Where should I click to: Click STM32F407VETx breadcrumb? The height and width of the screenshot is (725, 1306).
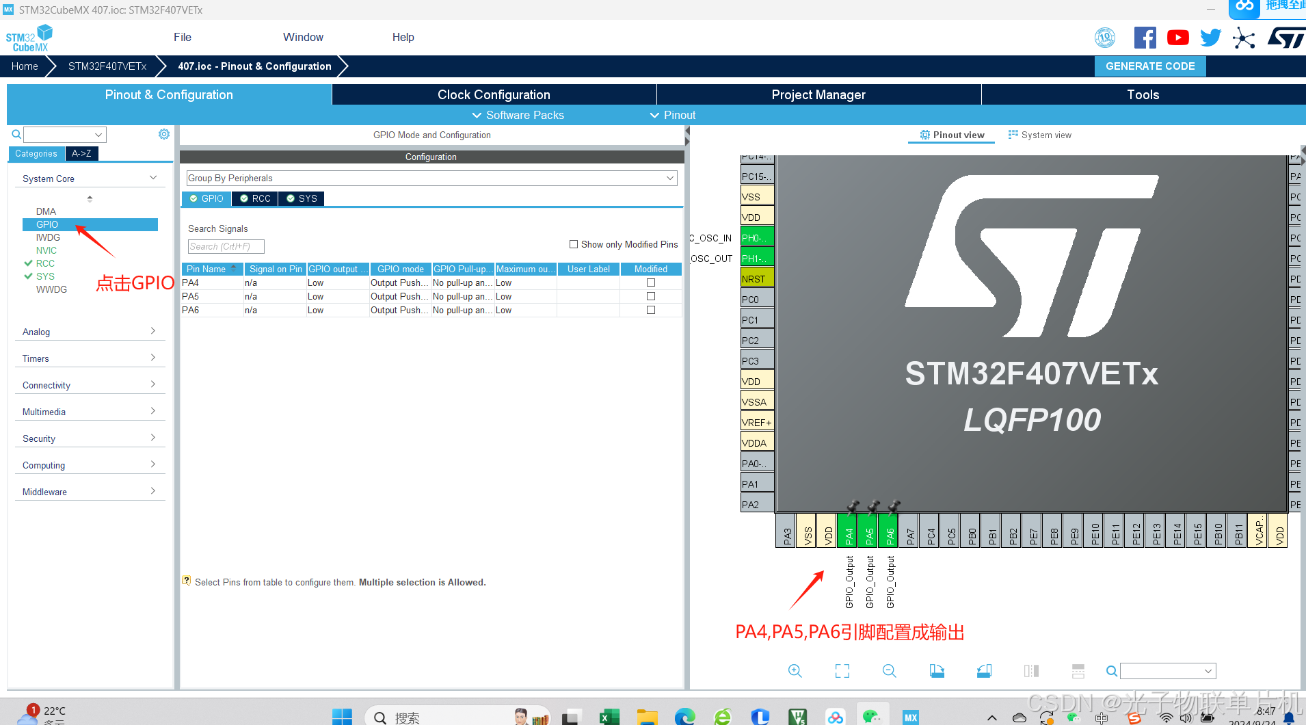[107, 66]
